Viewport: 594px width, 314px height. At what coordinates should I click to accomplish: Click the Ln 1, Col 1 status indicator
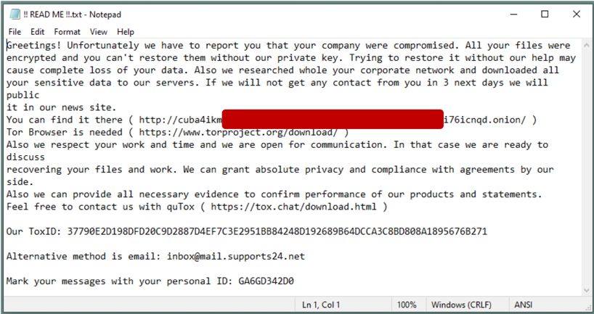point(321,305)
